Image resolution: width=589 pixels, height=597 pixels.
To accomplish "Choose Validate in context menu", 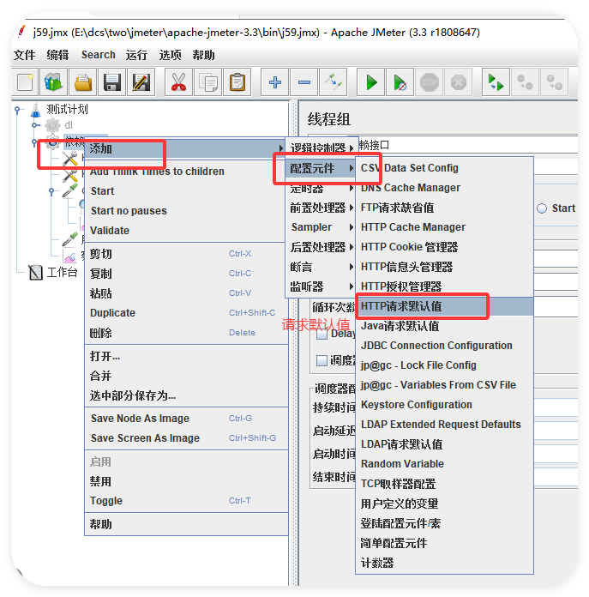I will (186, 231).
